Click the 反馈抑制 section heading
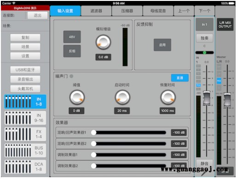This screenshot has width=238, height=179. tap(145, 24)
